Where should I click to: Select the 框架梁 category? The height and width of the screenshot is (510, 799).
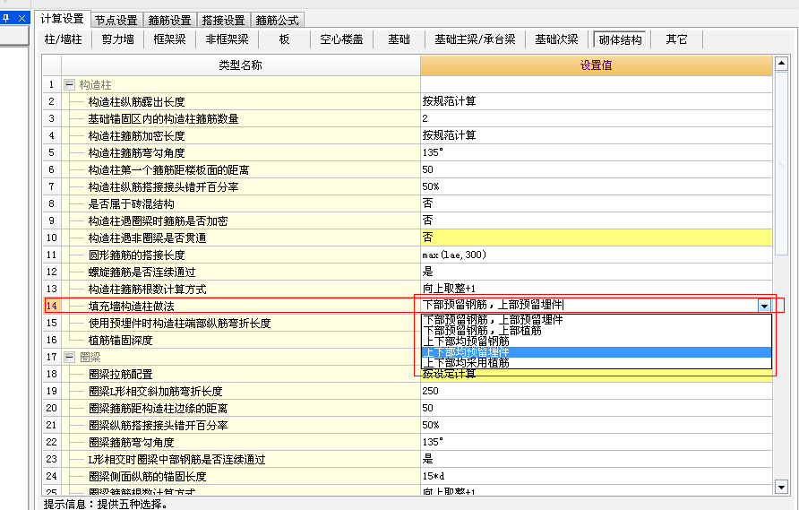(169, 39)
